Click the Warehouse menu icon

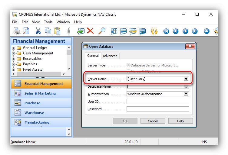[x=18, y=112]
